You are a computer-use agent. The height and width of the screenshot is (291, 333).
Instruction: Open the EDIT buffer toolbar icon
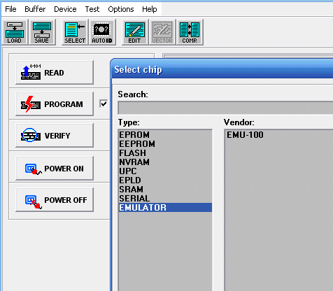coord(135,32)
